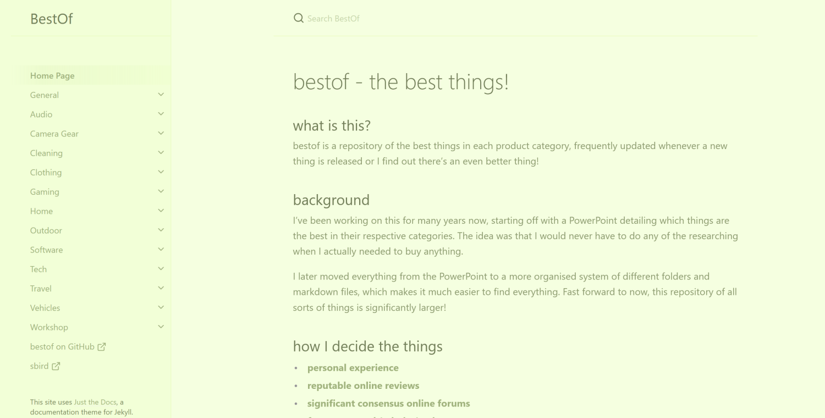
Task: Click the BestOf site title
Action: (51, 19)
